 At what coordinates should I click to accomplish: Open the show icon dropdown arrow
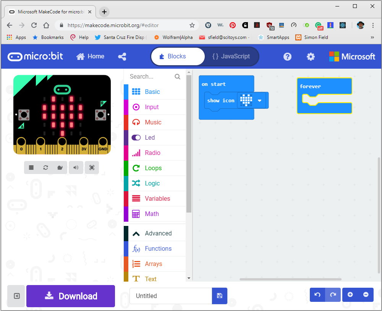tap(259, 100)
